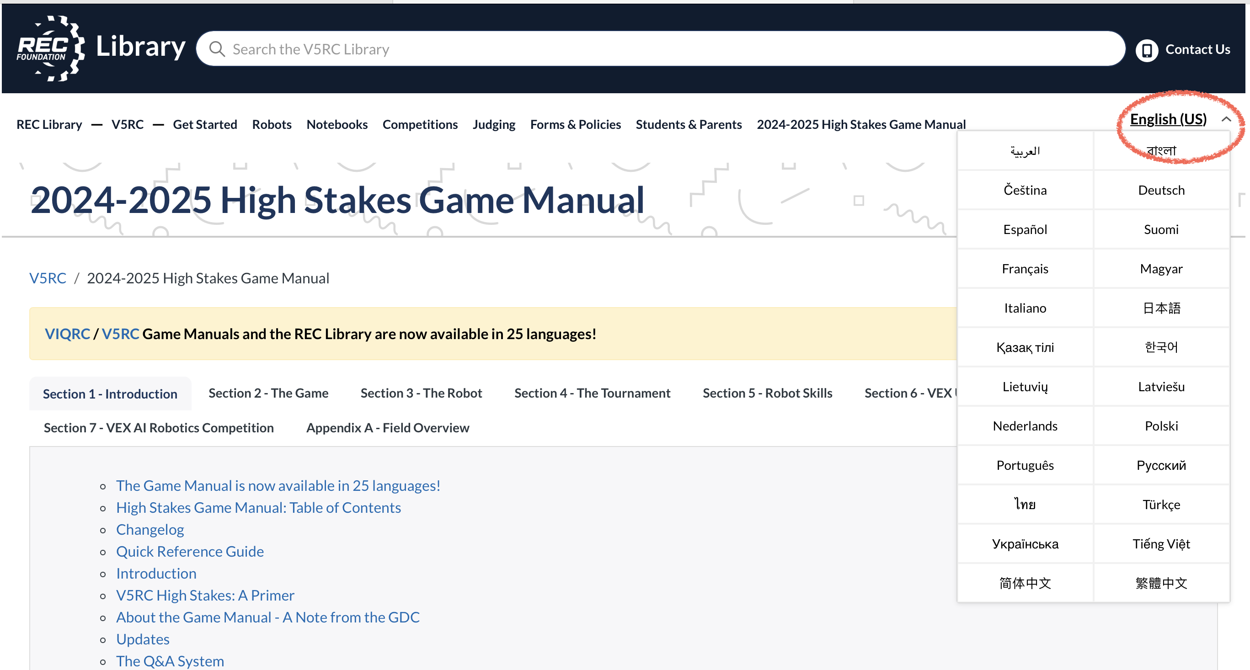Screen dimensions: 1250x670
Task: Switch to Section 2 - The Game tab
Action: pyautogui.click(x=268, y=393)
